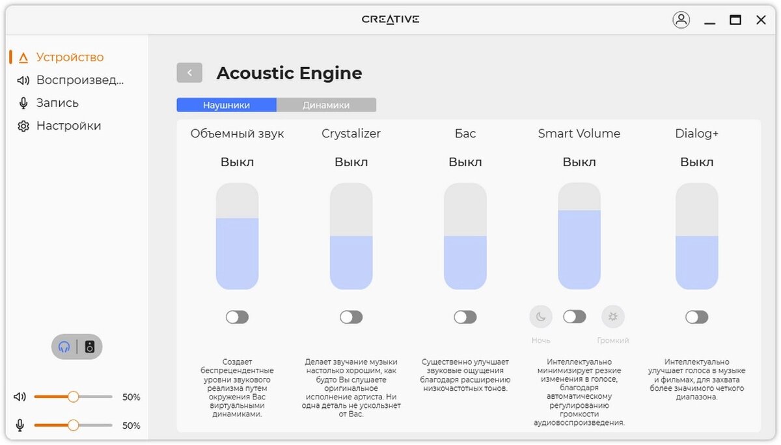Turn on the Crystalizer toggle

pyautogui.click(x=351, y=317)
